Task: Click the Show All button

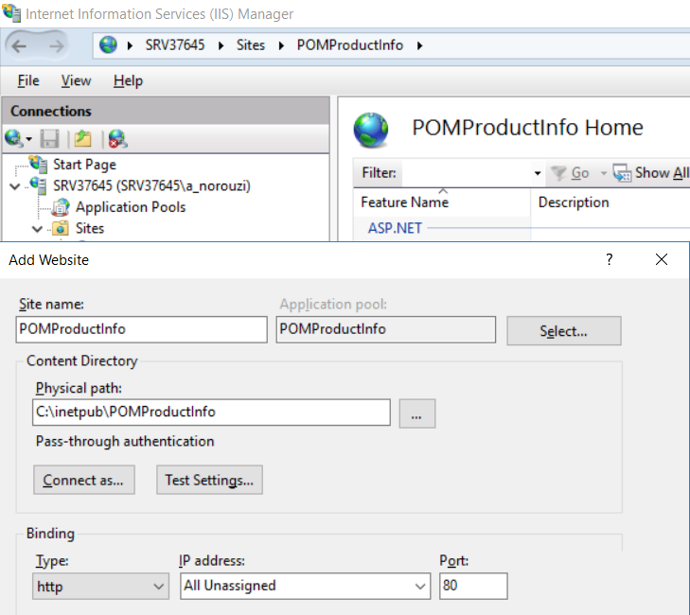Action: [x=651, y=173]
